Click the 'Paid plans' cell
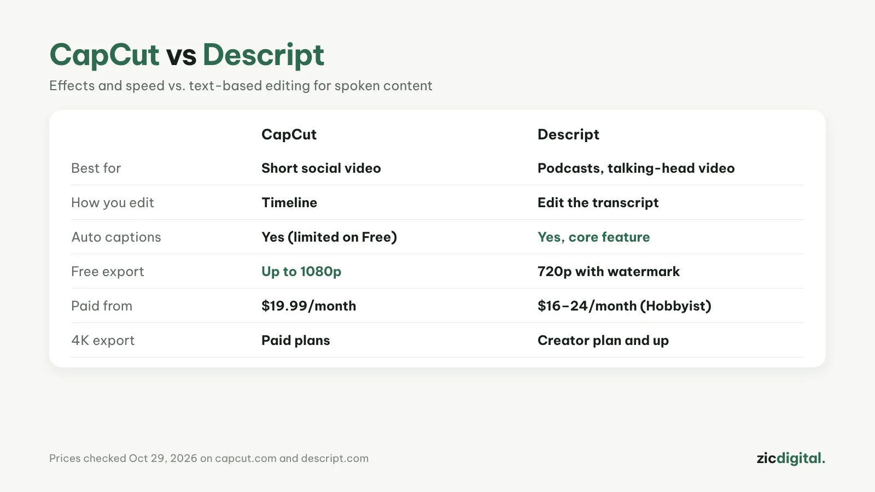This screenshot has width=875, height=492. coord(296,341)
